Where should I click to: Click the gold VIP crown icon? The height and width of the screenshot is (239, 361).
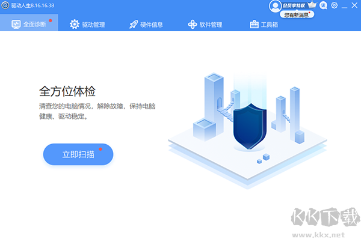pyautogui.click(x=312, y=5)
